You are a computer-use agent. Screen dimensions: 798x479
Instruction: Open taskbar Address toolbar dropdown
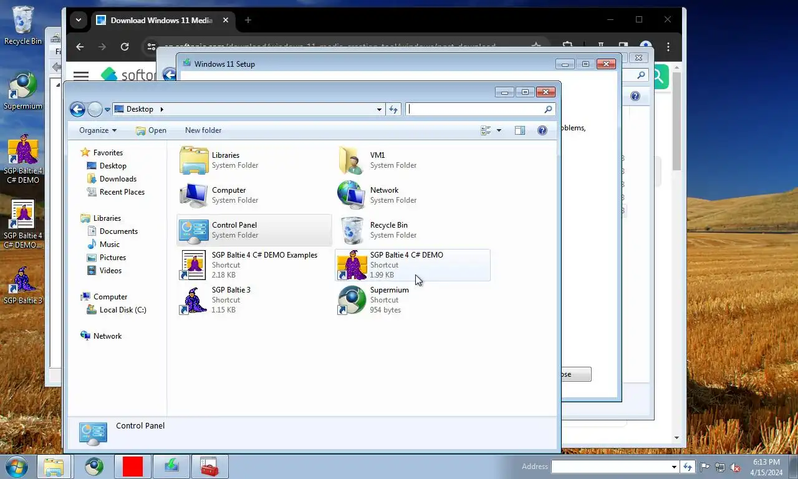click(674, 467)
